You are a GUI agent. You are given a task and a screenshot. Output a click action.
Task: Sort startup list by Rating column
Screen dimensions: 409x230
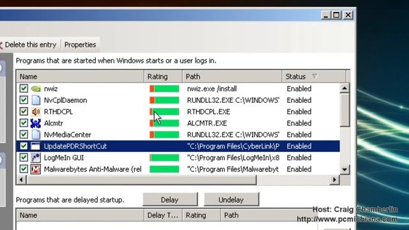(x=164, y=77)
